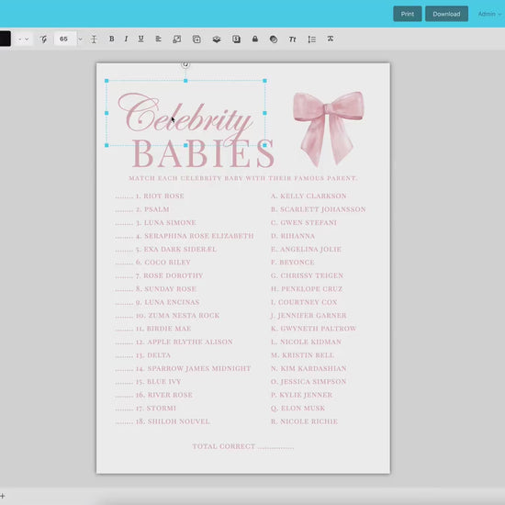Click the curved text effect icon

click(331, 39)
